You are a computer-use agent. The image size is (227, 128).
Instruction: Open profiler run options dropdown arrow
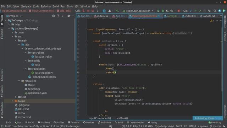(x=175, y=11)
